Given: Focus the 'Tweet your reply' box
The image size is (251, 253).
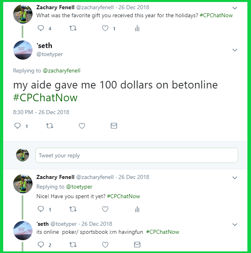Looking at the screenshot, I should (137, 155).
